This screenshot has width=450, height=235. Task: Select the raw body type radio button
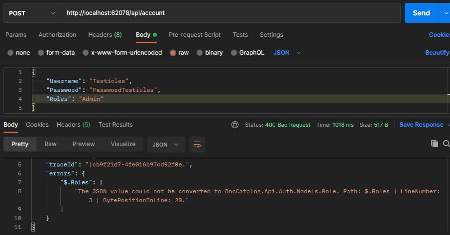(x=173, y=53)
